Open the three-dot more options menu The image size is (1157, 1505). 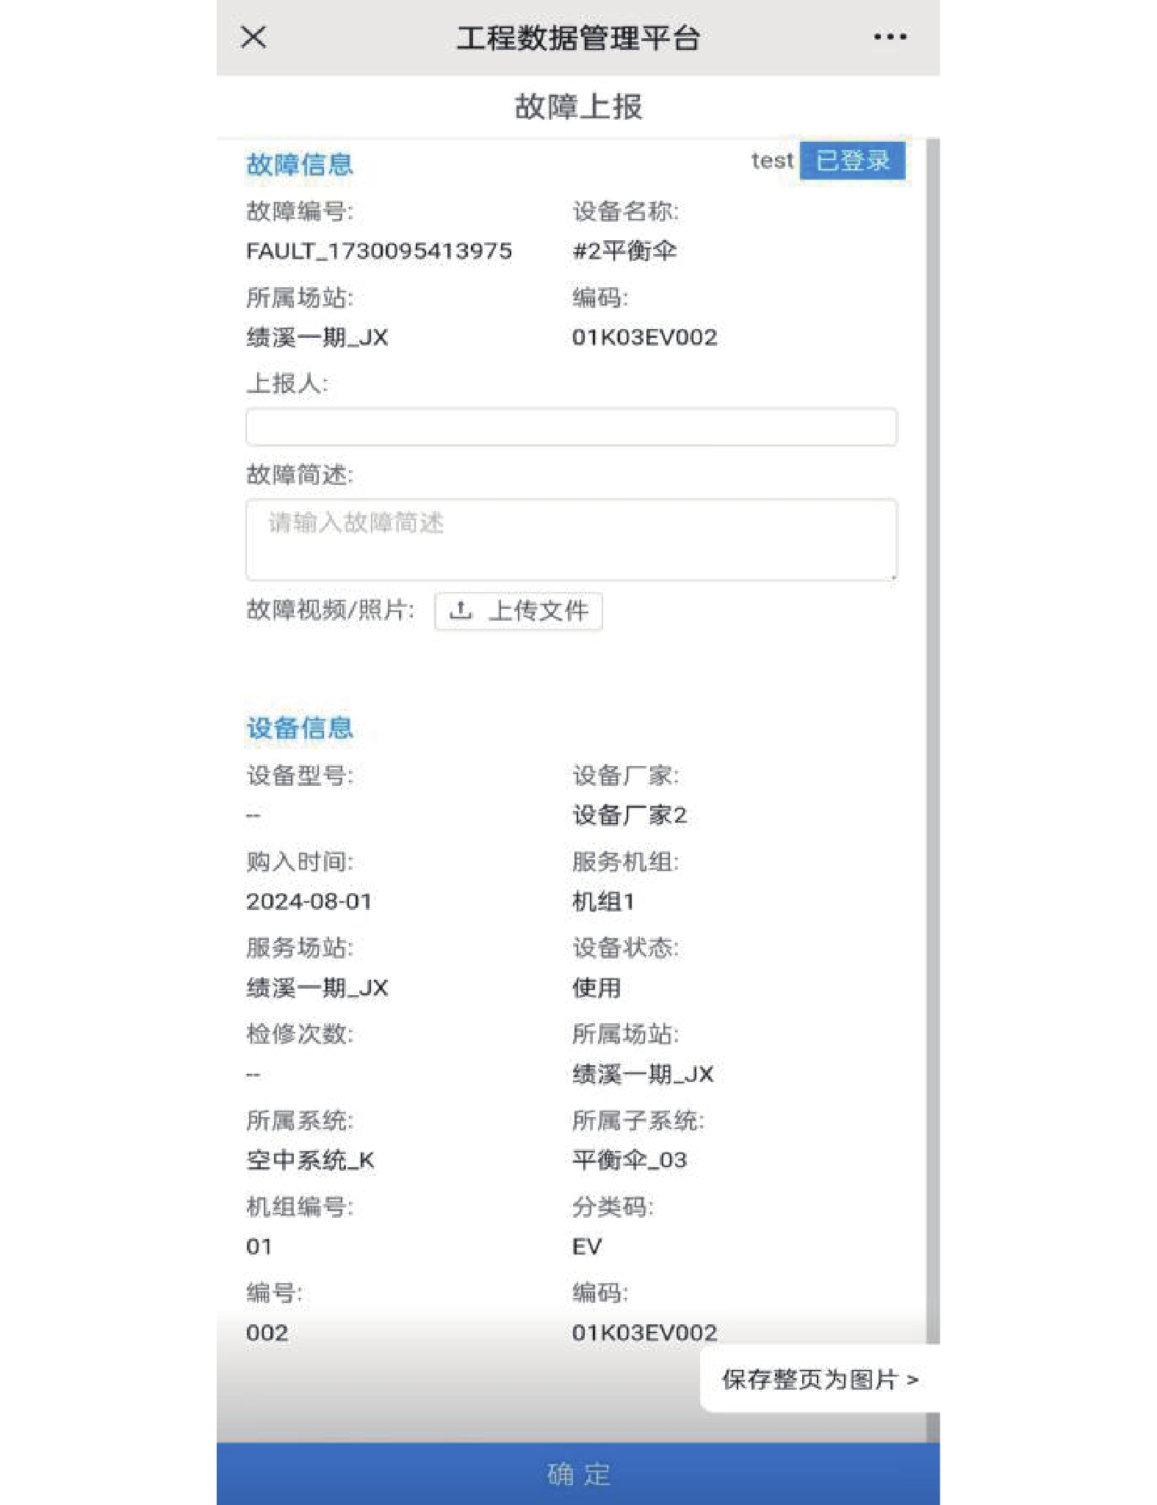tap(890, 37)
